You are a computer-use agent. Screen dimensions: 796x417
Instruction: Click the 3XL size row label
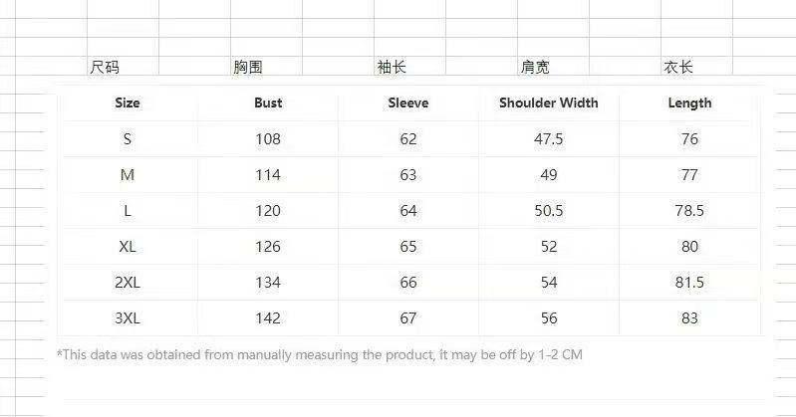[128, 318]
